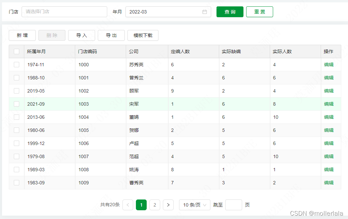
Task: Edit the row with store code 1007
Action: (x=329, y=156)
